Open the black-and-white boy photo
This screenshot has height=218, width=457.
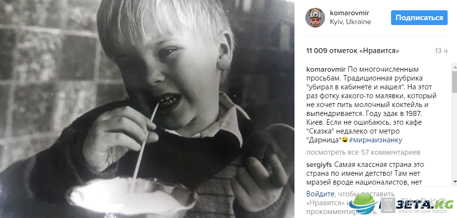147,109
